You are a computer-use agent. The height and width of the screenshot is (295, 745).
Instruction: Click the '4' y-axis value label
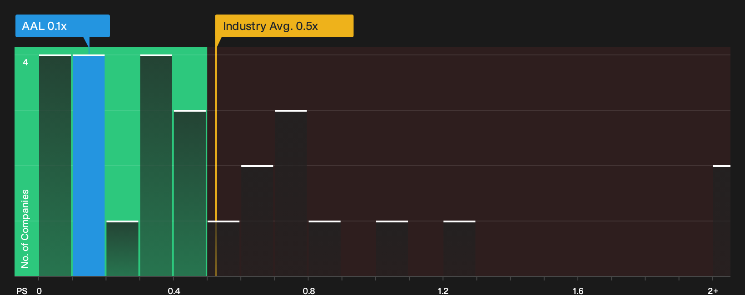coord(25,62)
